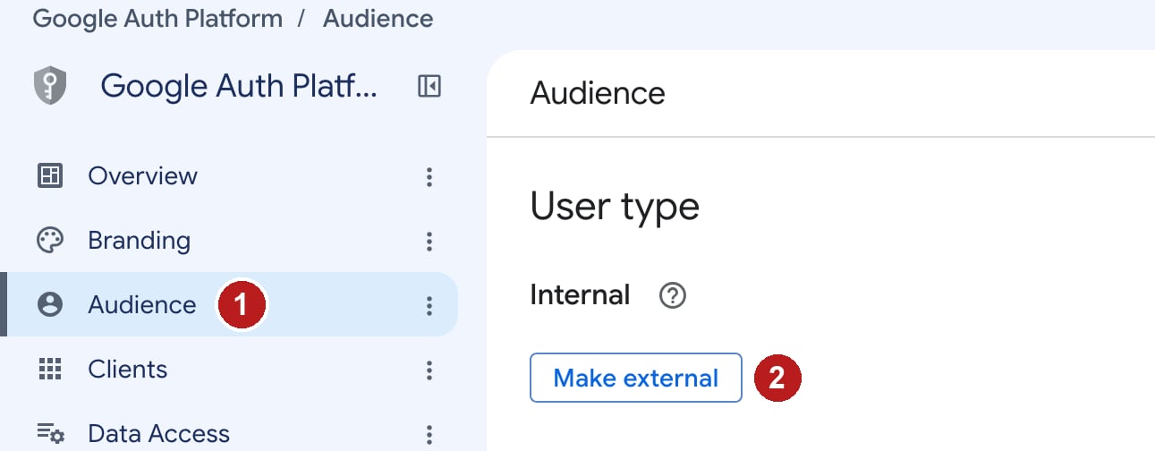Click the Audience breadcrumb entry
Viewport: 1155px width, 451px height.
point(378,18)
